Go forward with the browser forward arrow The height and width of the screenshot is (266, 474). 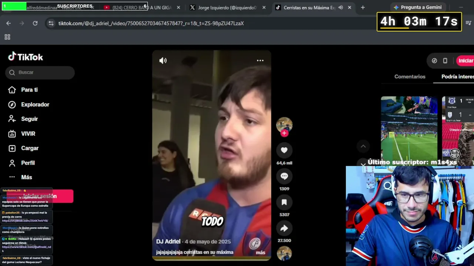(x=22, y=23)
